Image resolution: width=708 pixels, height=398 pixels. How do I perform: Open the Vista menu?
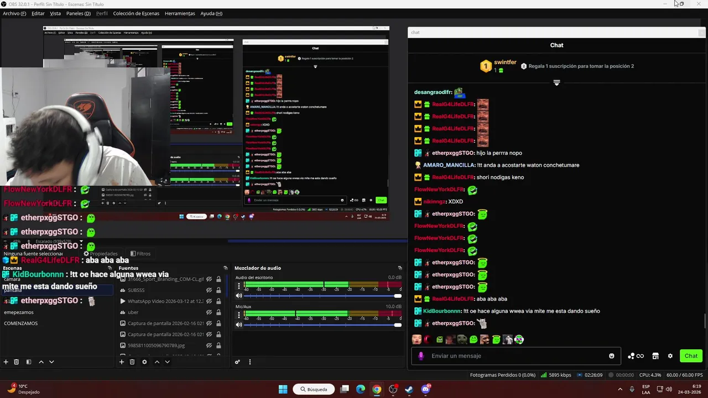pyautogui.click(x=55, y=13)
